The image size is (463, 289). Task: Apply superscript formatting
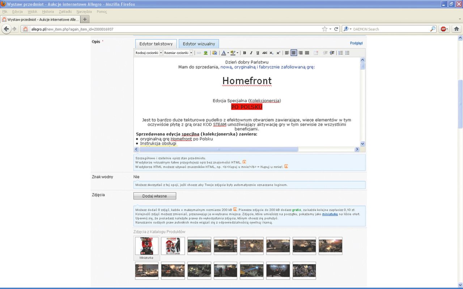[x=278, y=53]
